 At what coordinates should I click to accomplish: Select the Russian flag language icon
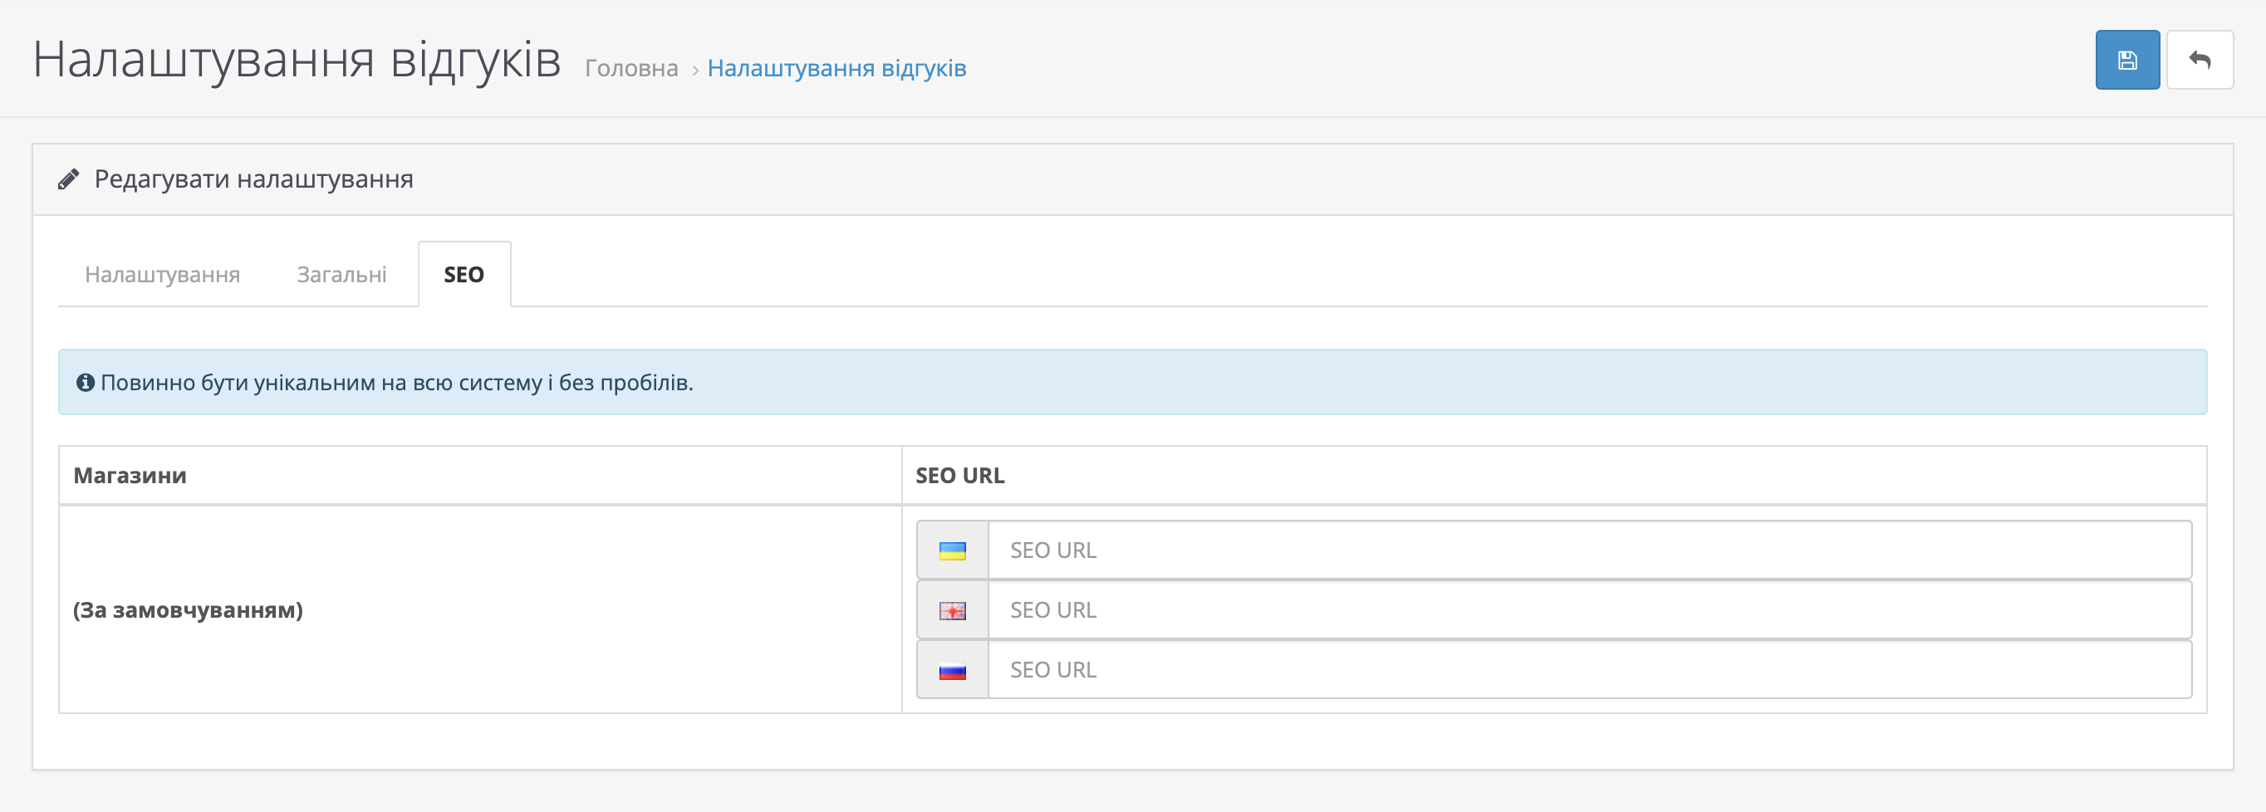click(x=952, y=671)
